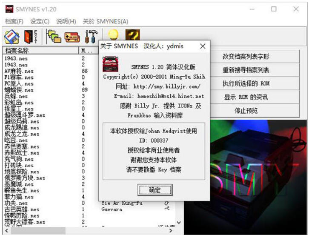Click the Guevara entry in list
The image size is (309, 235).
click(x=112, y=209)
